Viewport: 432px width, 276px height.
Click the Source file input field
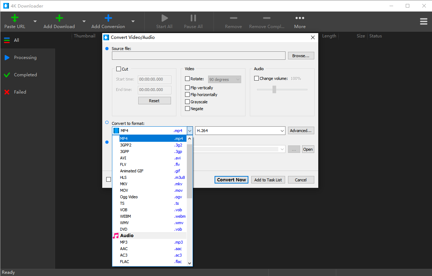pyautogui.click(x=199, y=56)
